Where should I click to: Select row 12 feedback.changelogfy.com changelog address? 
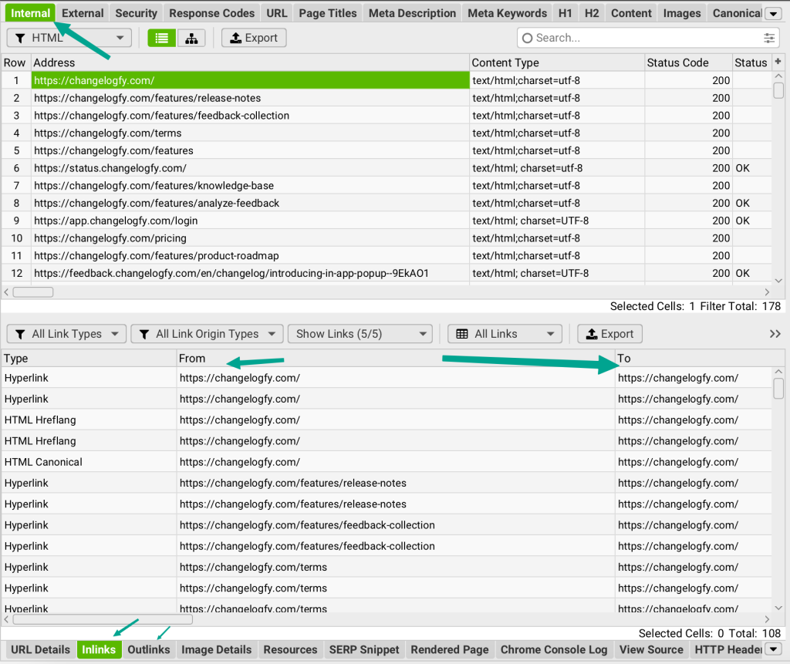click(251, 274)
